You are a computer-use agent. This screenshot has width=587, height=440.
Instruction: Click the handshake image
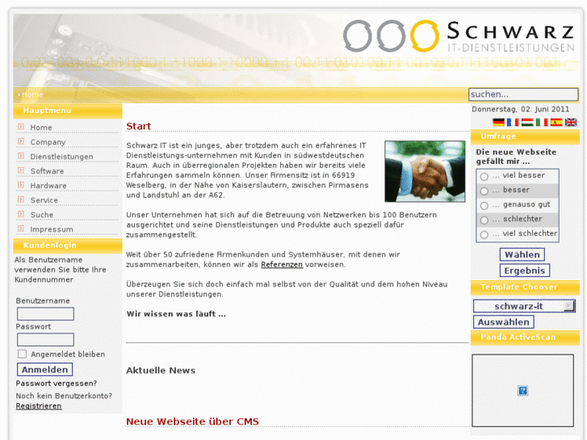pyautogui.click(x=425, y=171)
